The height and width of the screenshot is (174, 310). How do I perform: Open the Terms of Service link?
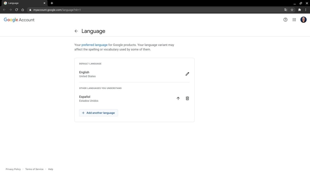click(x=34, y=169)
